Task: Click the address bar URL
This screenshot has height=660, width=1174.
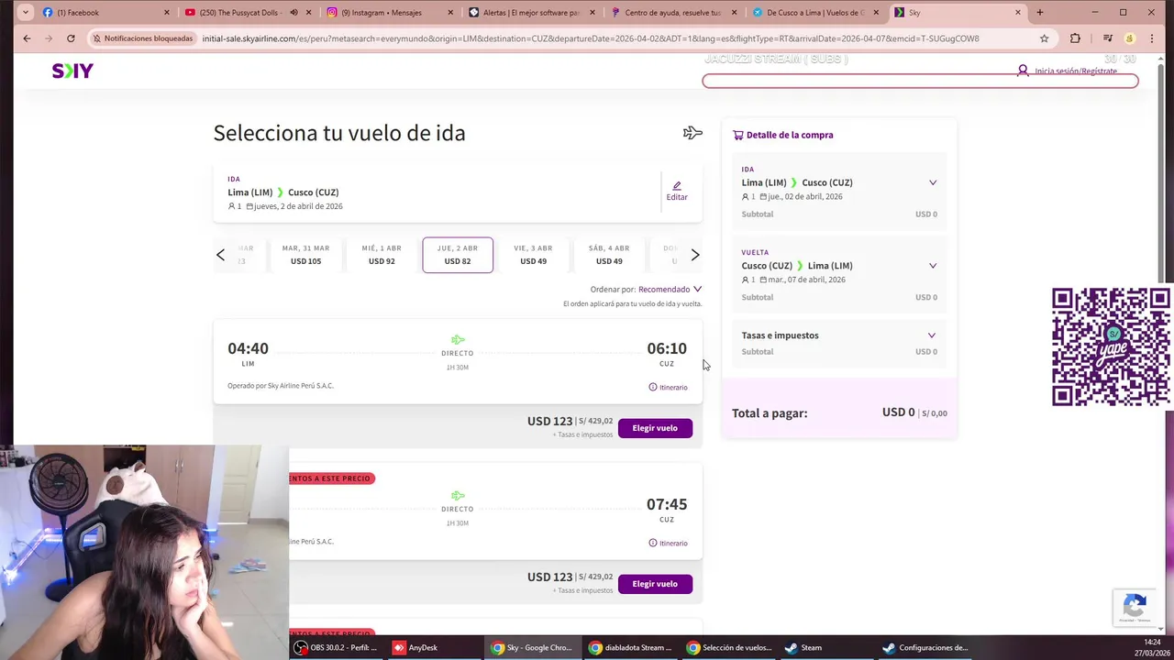Action: [x=591, y=38]
